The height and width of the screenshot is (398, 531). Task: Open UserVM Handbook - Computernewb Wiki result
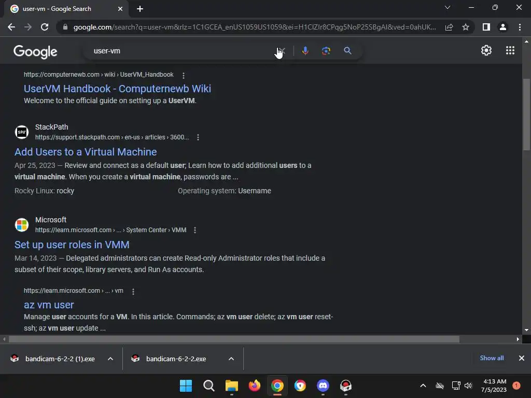[x=117, y=89]
